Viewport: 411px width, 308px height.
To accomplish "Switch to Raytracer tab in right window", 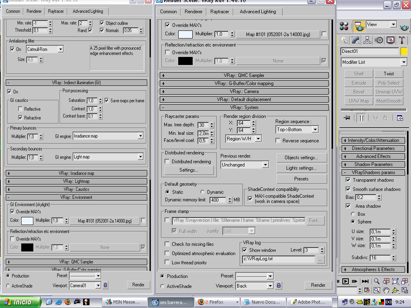I will pos(220,12).
